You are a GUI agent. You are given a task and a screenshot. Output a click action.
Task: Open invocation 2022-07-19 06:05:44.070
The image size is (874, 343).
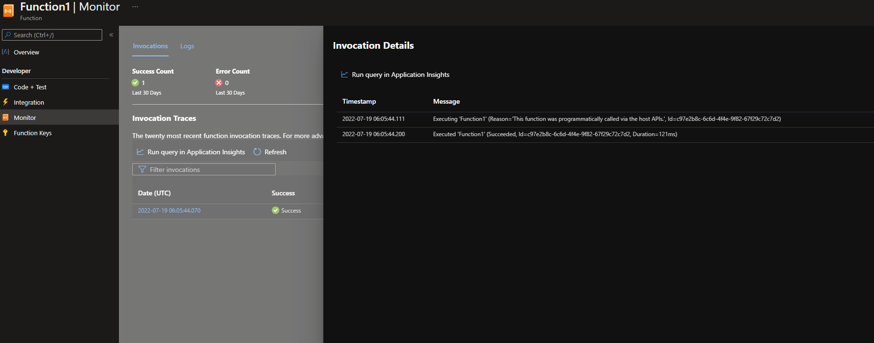[169, 211]
